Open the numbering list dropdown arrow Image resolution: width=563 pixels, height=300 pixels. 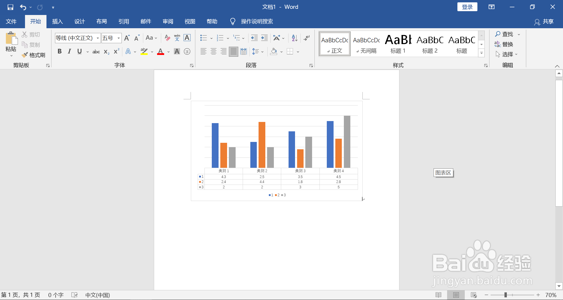tap(228, 38)
